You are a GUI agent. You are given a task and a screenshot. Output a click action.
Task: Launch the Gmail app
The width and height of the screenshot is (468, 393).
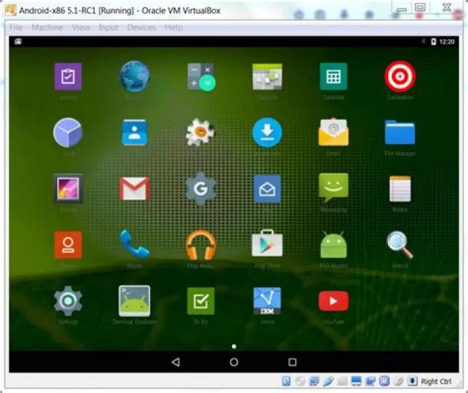point(135,189)
